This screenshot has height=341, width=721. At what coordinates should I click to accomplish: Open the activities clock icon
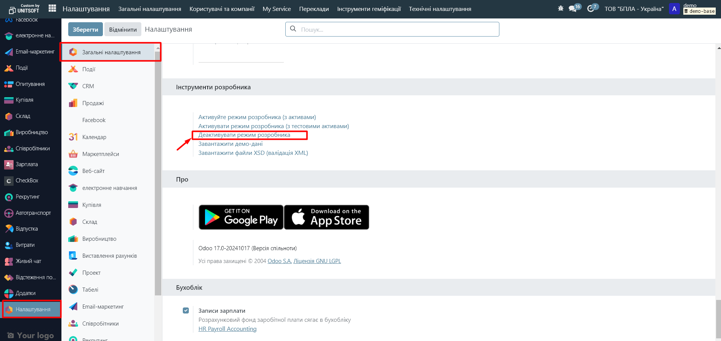(591, 9)
